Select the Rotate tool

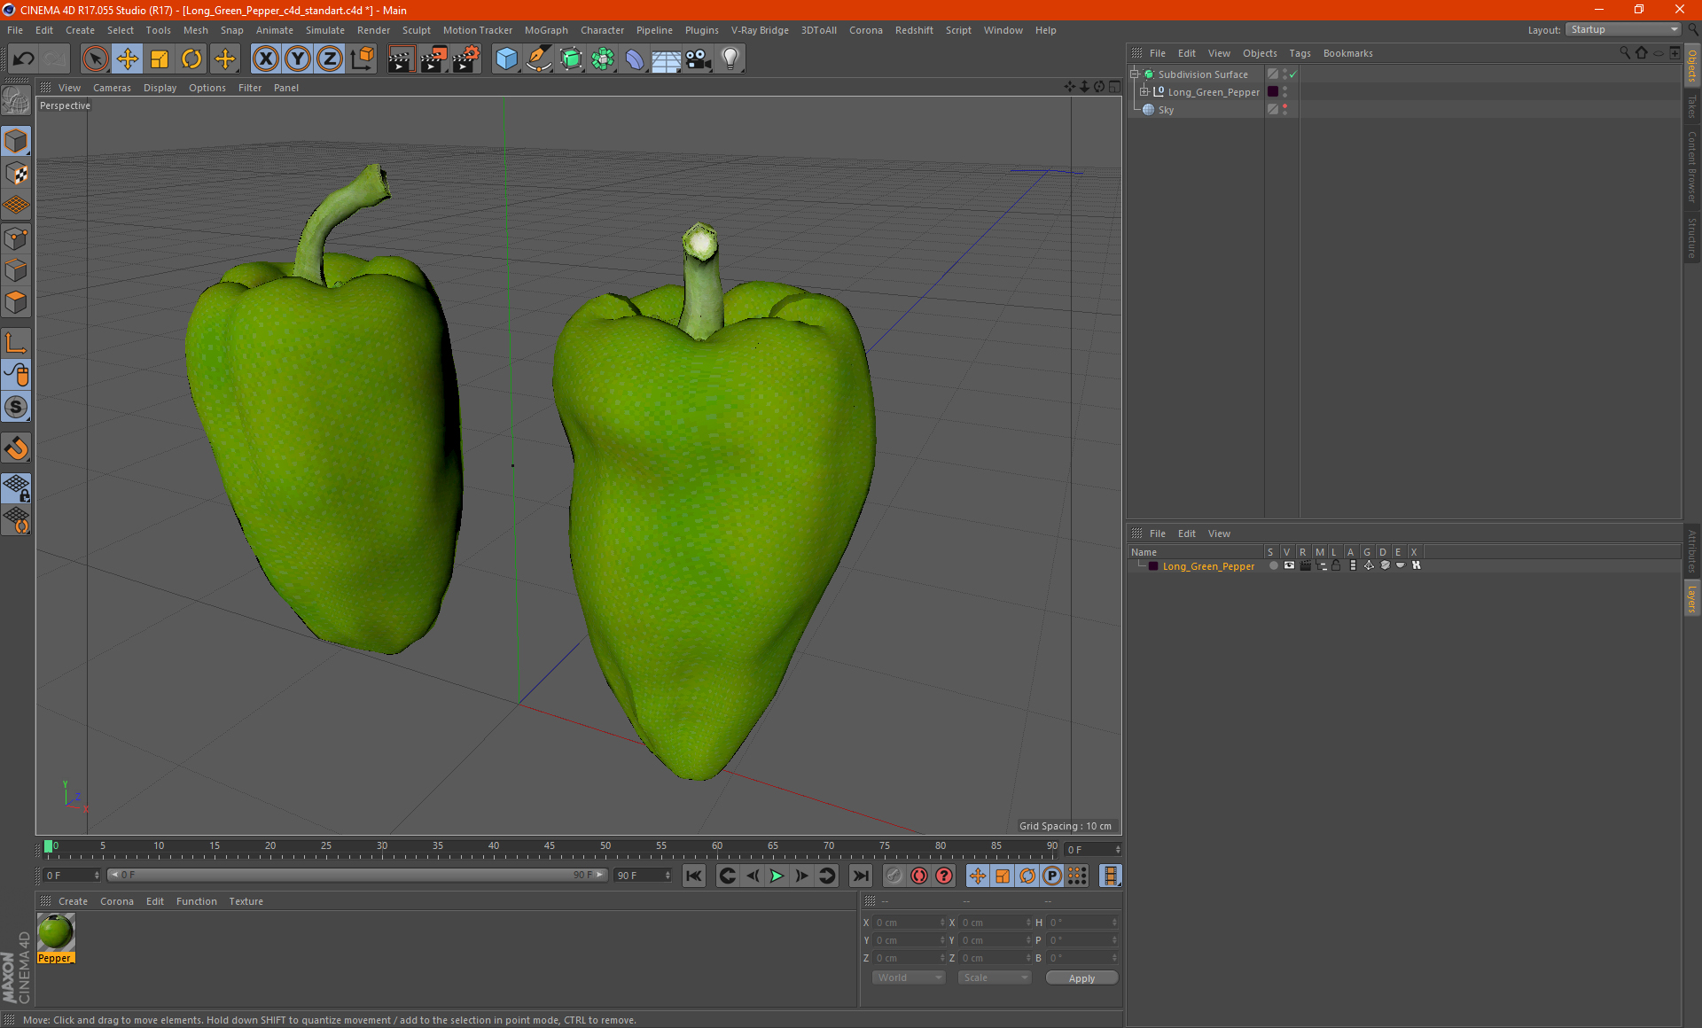coord(191,59)
